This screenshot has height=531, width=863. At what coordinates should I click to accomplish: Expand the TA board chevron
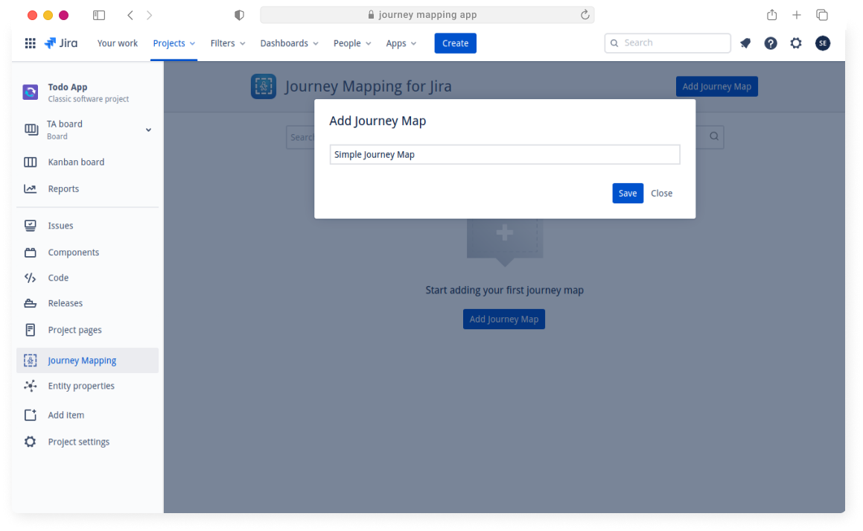[149, 130]
